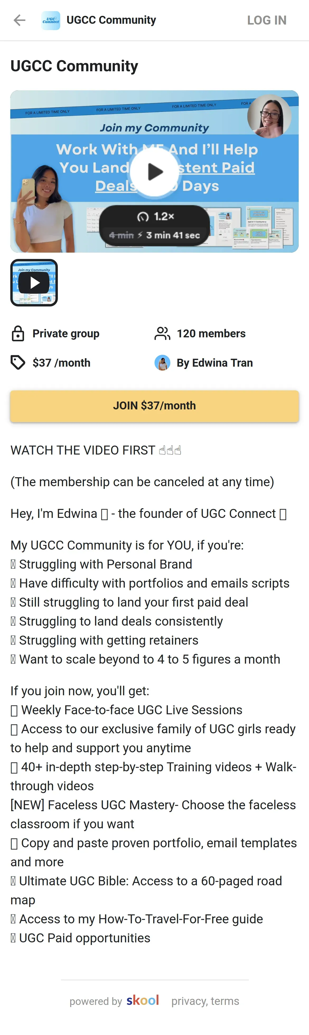
Task: Click the presenter webcam bubble in video
Action: (x=269, y=116)
